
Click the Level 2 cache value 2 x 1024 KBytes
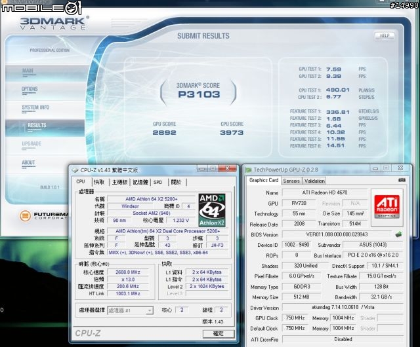[x=207, y=286]
